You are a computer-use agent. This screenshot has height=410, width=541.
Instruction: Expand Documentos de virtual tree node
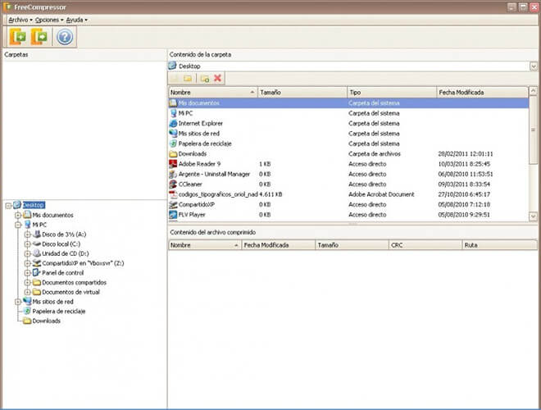28,292
